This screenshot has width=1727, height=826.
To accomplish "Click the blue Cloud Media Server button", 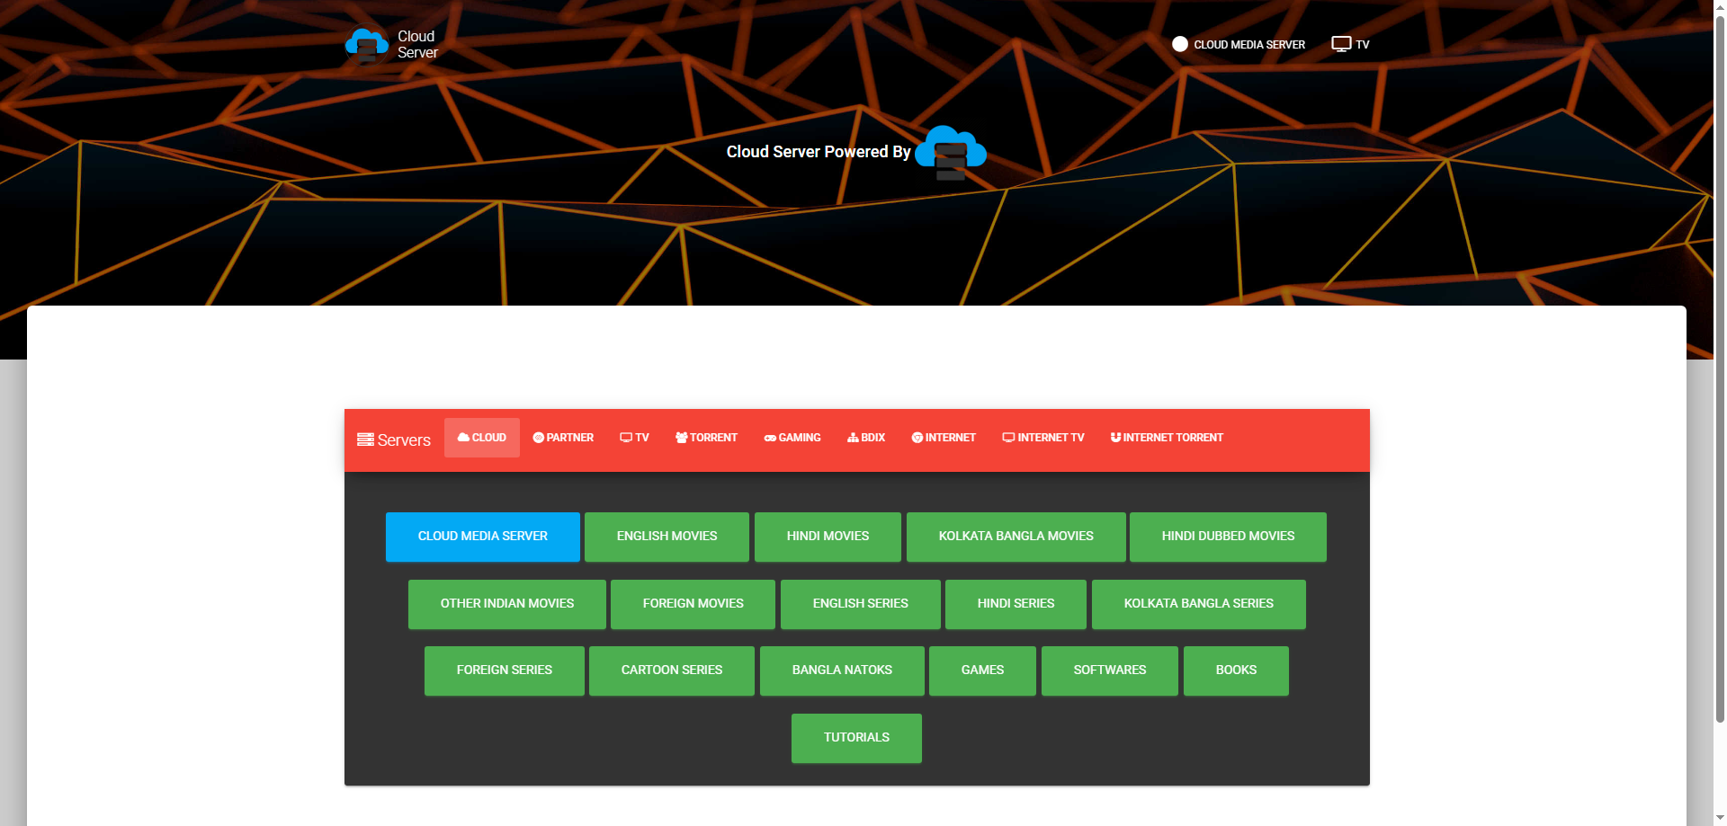I will [x=483, y=537].
